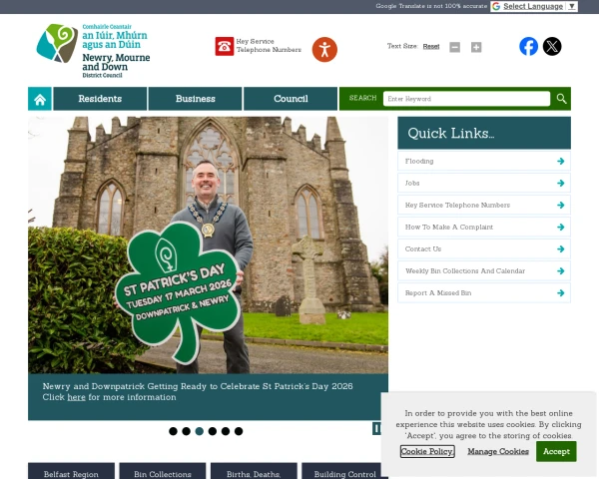599x479 pixels.
Task: Increase text size with plus icon
Action: 476,47
